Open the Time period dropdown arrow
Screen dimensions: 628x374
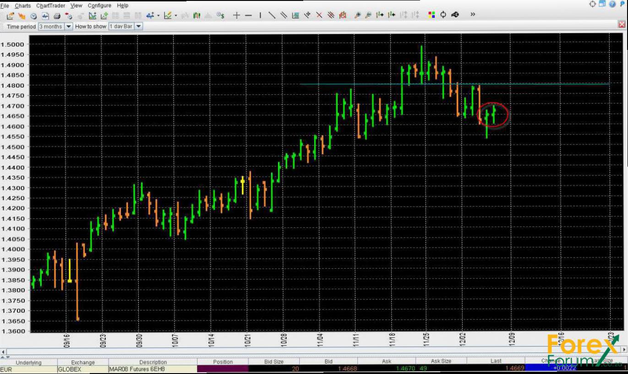69,27
